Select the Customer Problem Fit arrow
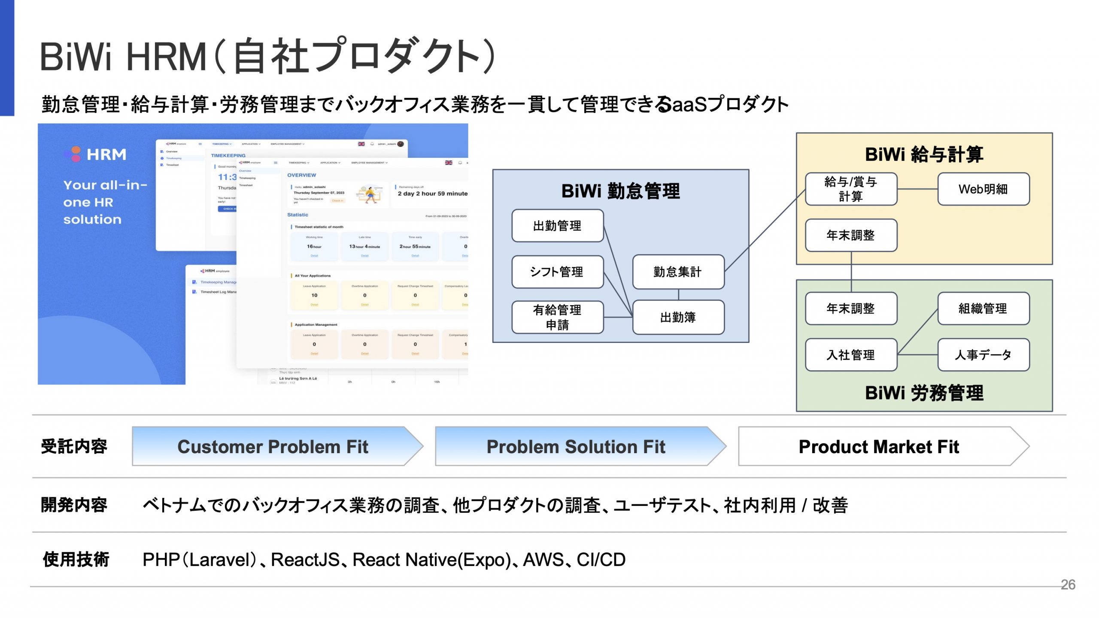This screenshot has width=1099, height=618. 277,446
